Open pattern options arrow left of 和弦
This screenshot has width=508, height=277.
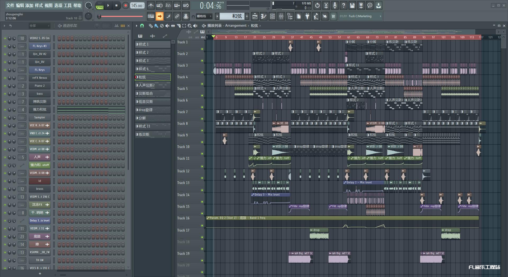pos(217,16)
